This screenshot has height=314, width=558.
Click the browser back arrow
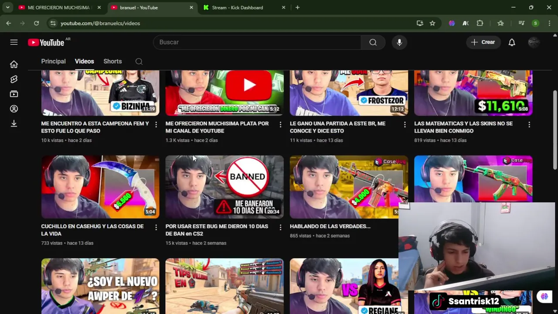pyautogui.click(x=9, y=23)
